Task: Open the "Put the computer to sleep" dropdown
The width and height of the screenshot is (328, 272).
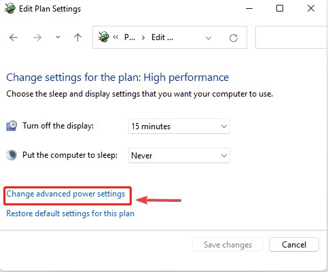Action: [x=179, y=156]
